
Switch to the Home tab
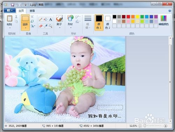[x=21, y=11]
